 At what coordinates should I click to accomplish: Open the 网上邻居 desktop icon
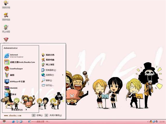(6, 29)
